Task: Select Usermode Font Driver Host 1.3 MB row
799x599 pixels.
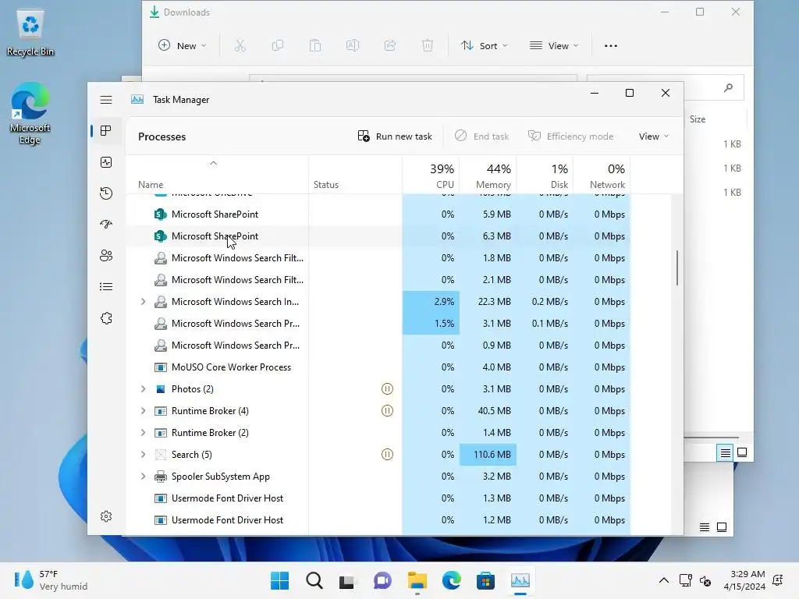Action: 378,498
